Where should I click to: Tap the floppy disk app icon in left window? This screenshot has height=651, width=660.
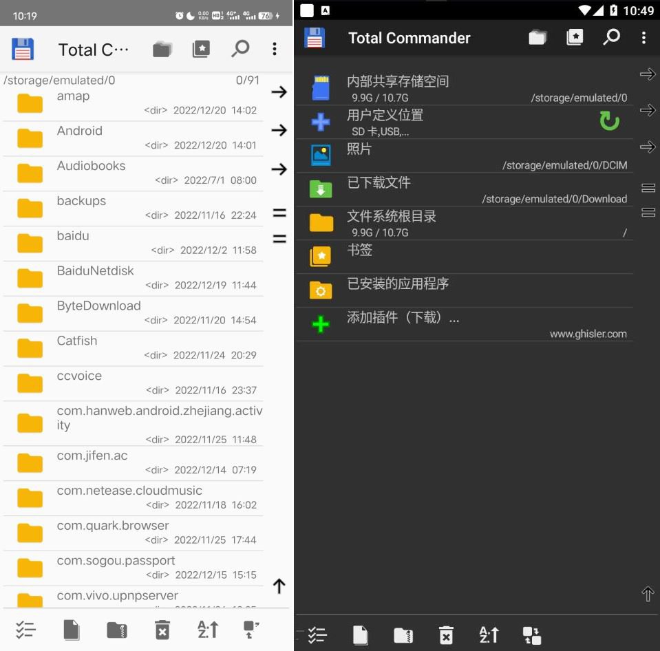pyautogui.click(x=23, y=50)
